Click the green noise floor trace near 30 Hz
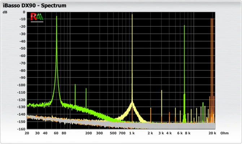Screen dimensions: 242x144 tap(38, 105)
